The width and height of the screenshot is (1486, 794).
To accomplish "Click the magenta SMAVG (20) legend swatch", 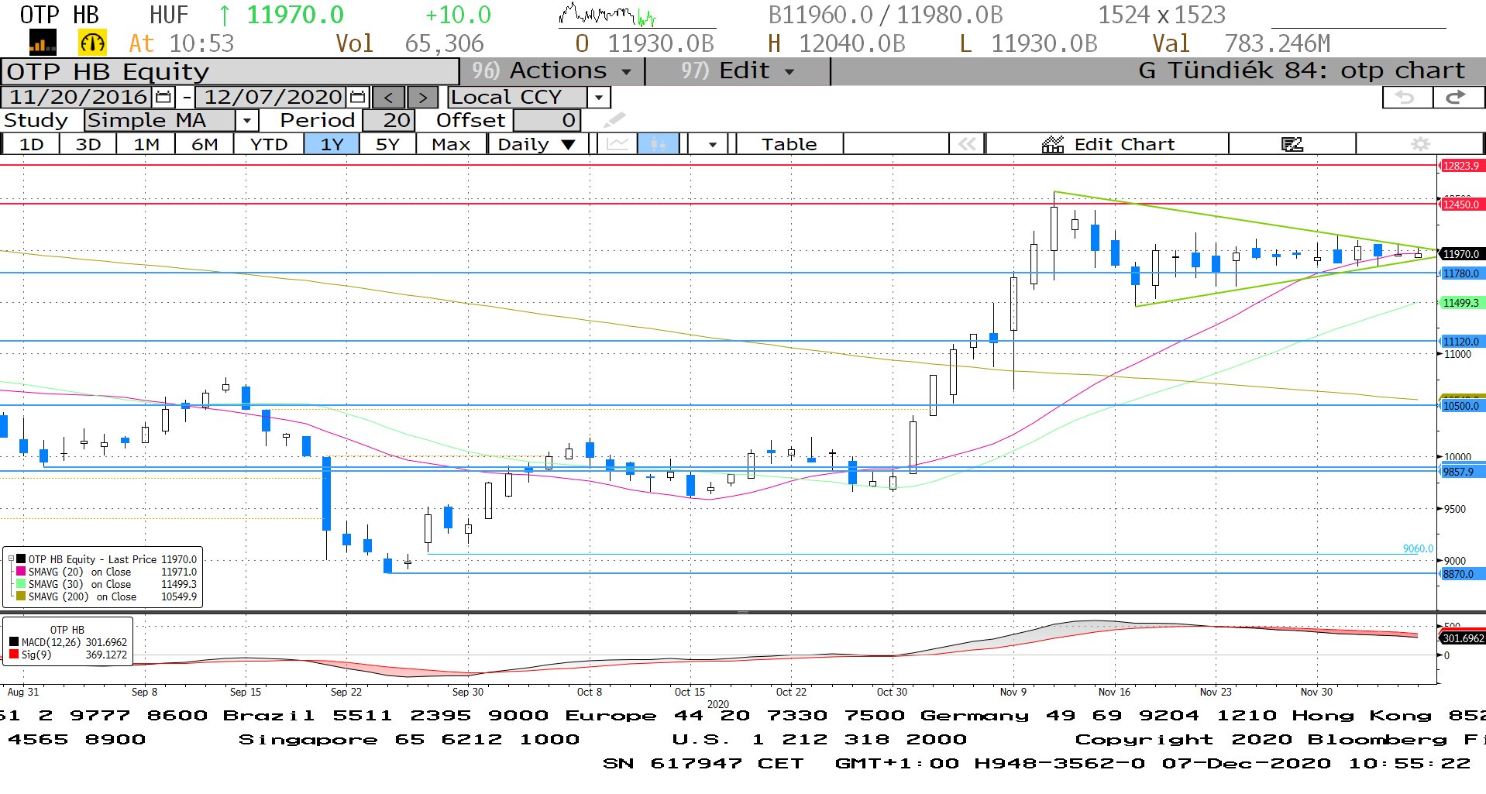I will click(x=21, y=572).
